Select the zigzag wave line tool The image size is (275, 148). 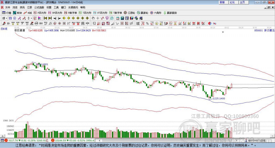[117, 23]
